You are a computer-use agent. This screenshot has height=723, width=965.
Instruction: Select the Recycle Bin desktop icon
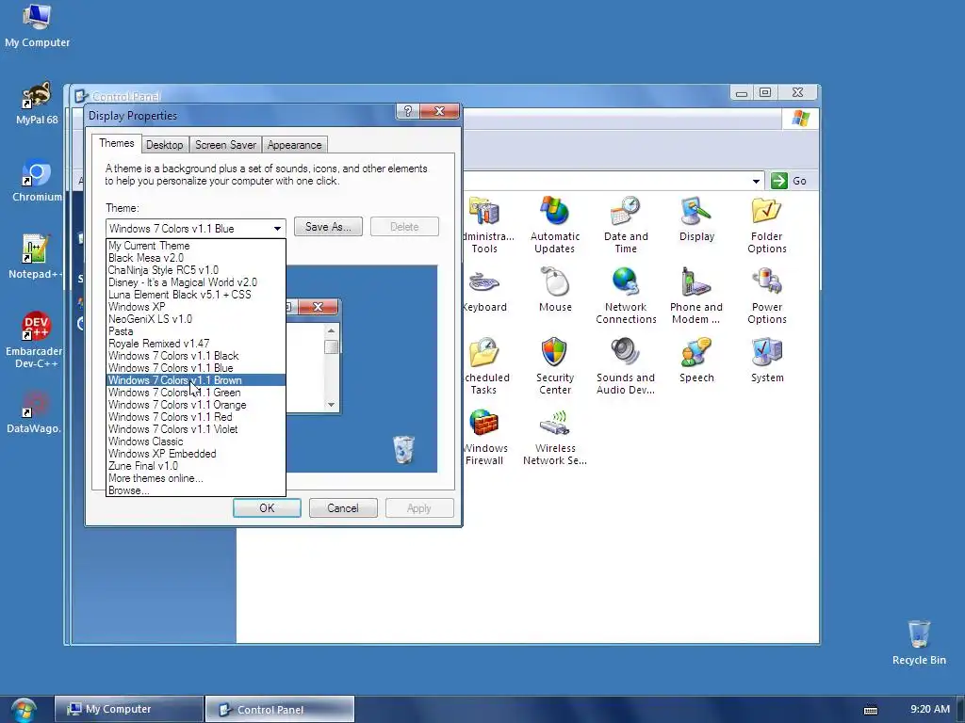[919, 642]
